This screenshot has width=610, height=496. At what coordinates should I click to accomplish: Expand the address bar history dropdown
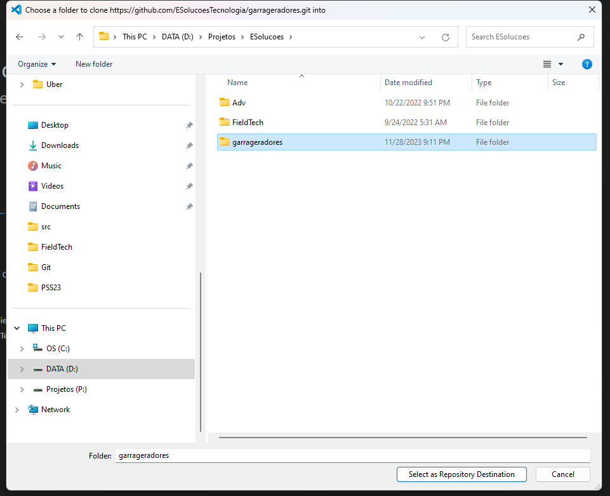coord(423,37)
